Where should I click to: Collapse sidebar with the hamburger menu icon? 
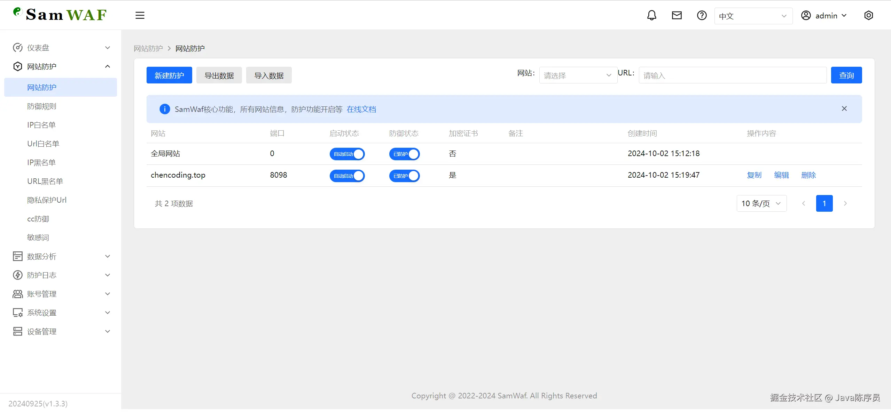(x=140, y=16)
